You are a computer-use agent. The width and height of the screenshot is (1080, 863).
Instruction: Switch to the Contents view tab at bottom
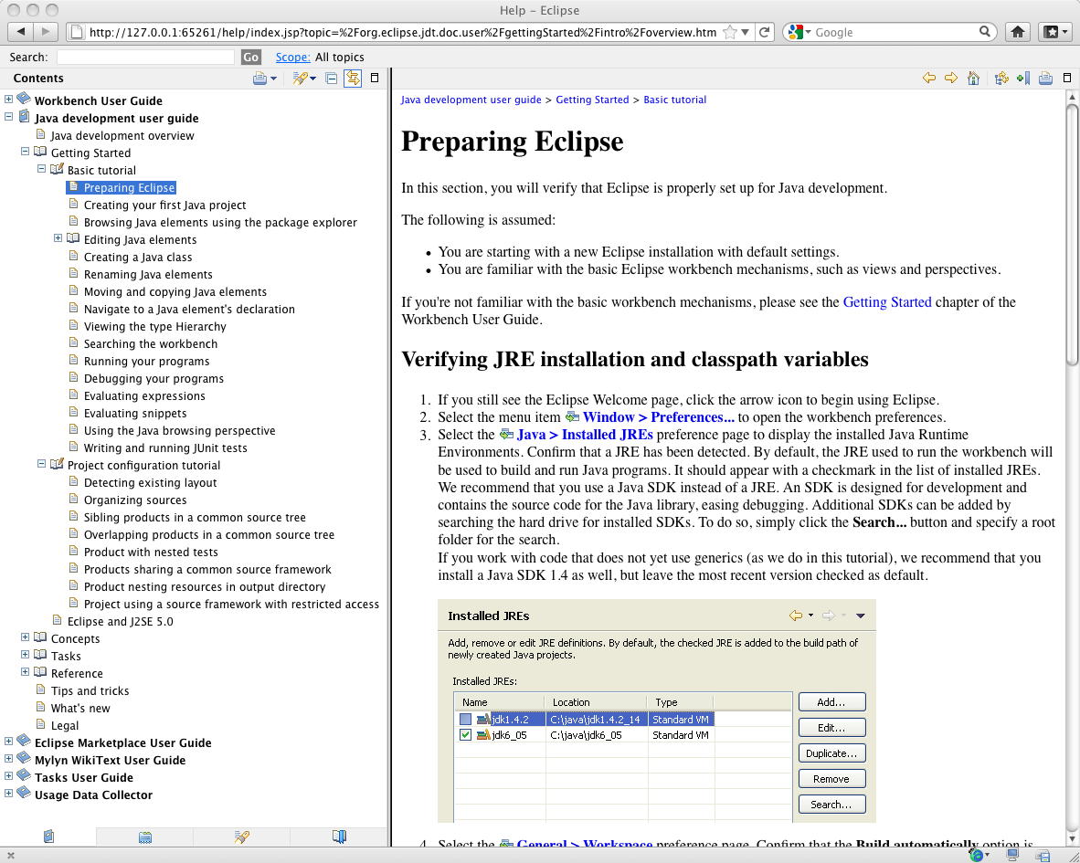point(48,837)
